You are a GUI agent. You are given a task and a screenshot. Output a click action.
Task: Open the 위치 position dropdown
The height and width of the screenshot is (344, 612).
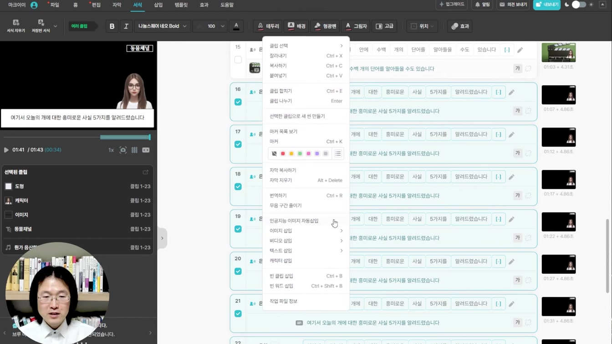pos(422,26)
